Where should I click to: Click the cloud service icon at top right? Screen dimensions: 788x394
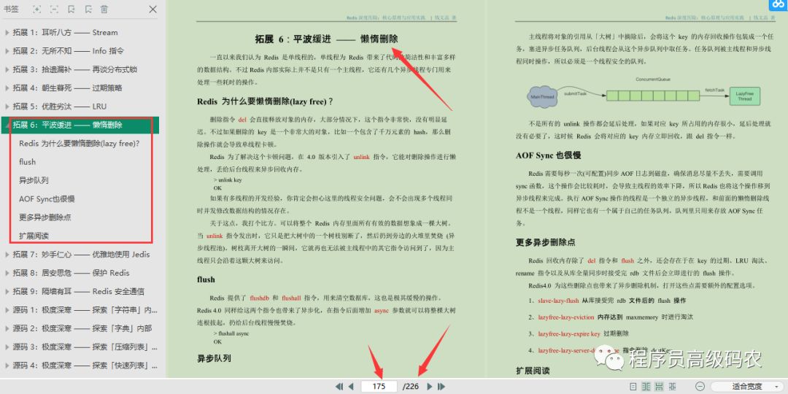779,5
